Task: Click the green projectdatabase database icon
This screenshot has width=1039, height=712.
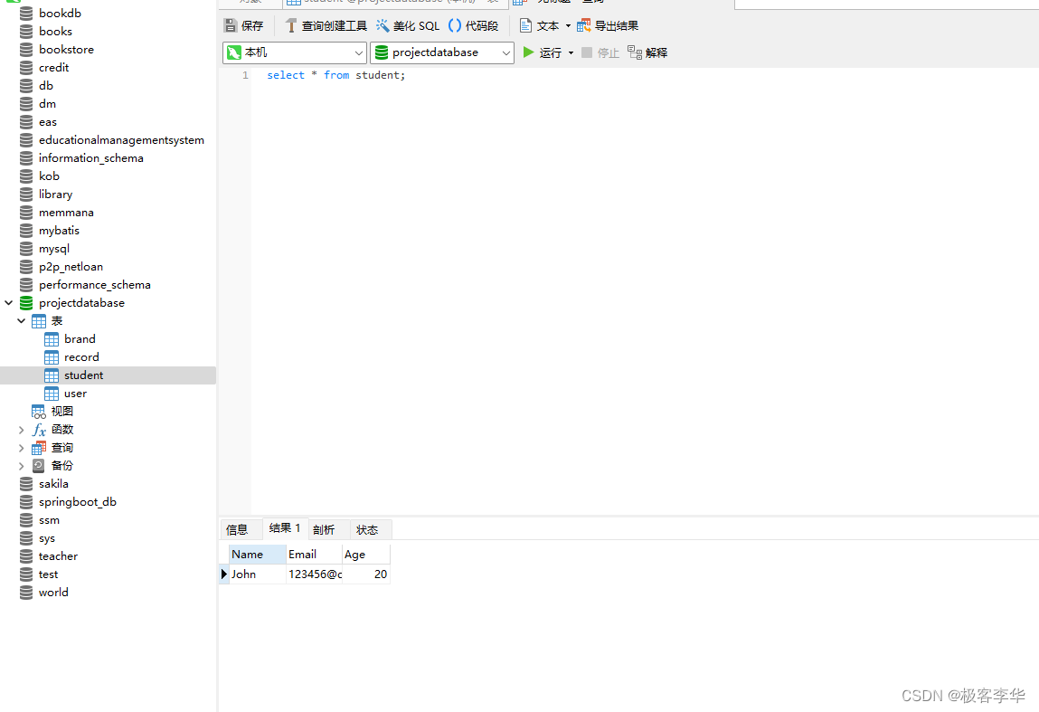Action: (x=26, y=303)
